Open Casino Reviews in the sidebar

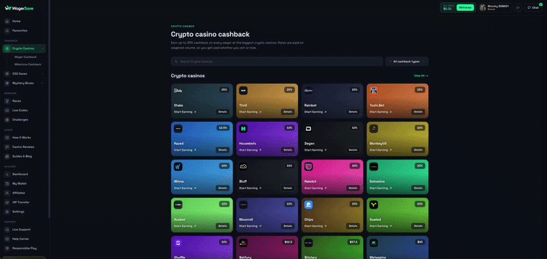click(24, 147)
